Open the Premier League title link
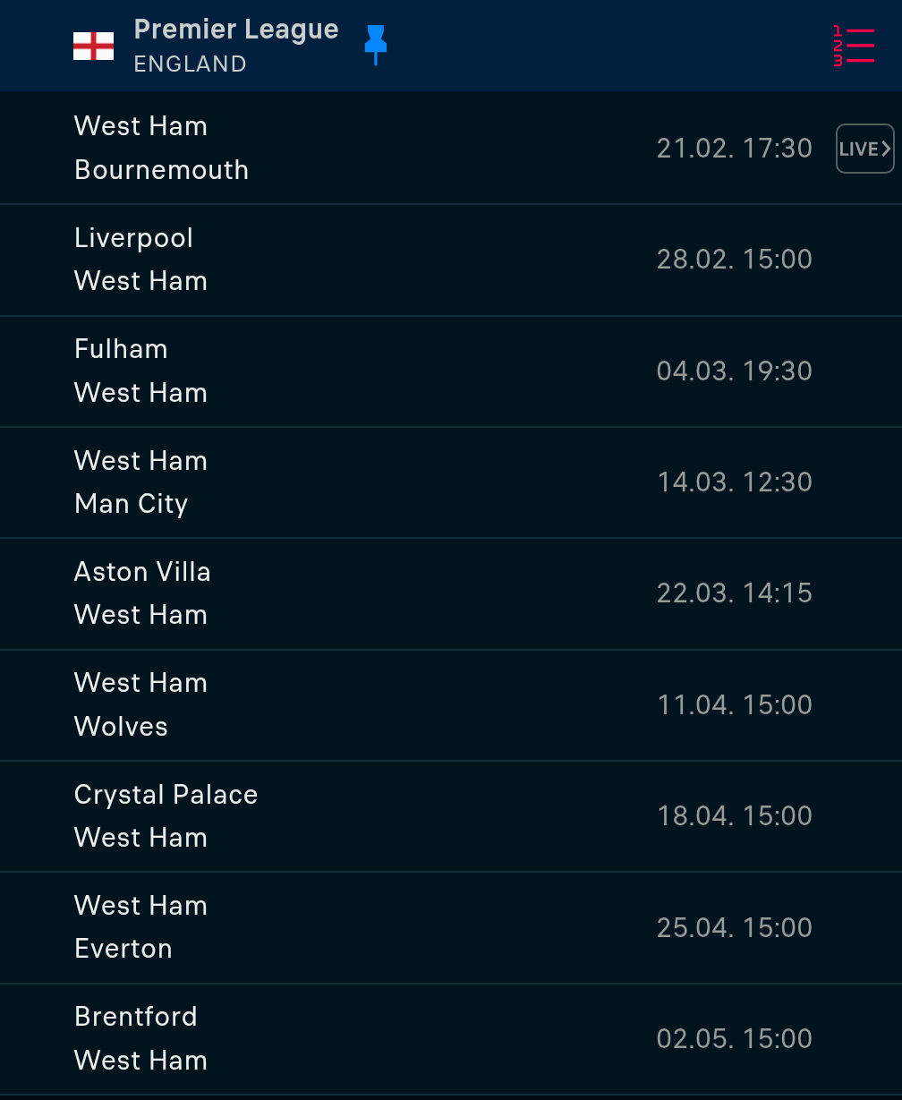This screenshot has height=1100, width=902. tap(236, 30)
